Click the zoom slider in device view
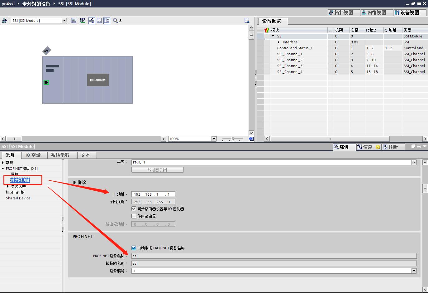The height and width of the screenshot is (293, 428). click(x=232, y=139)
